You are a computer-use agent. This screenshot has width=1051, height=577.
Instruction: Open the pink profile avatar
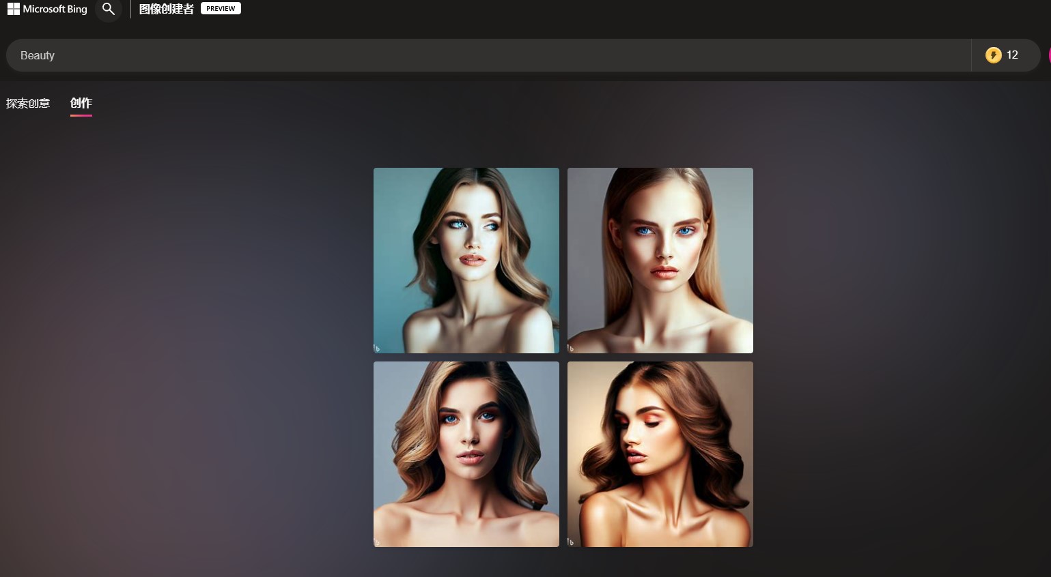click(1048, 55)
